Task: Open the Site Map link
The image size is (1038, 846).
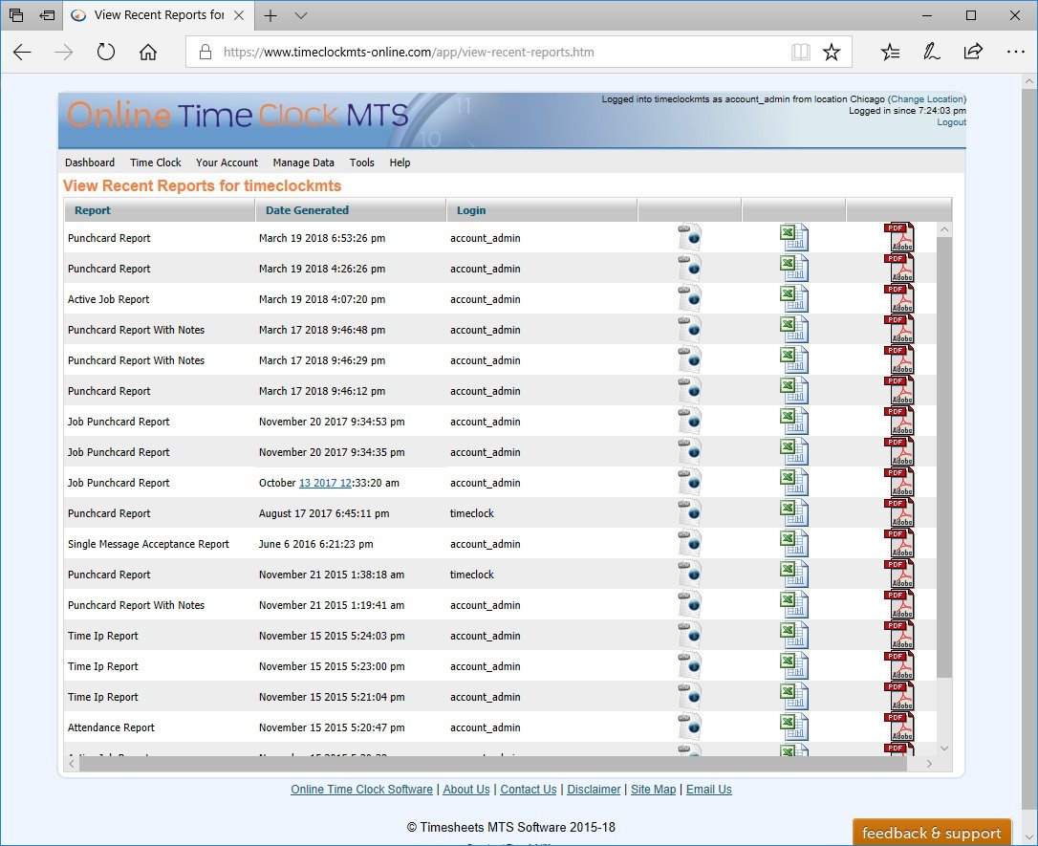Action: pyautogui.click(x=654, y=789)
